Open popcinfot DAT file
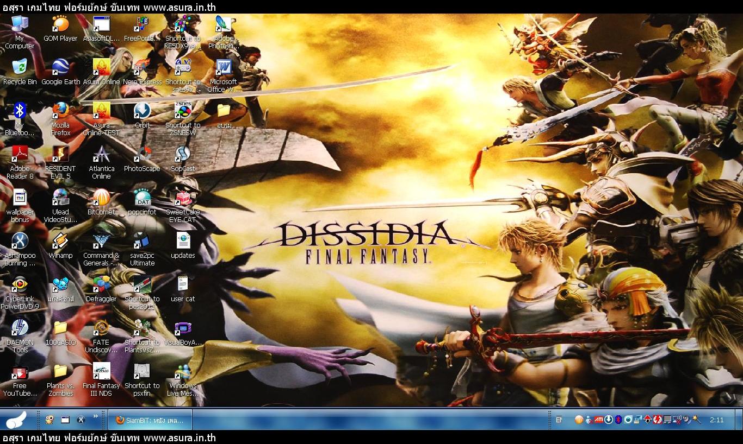Viewport: 743px width, 444px height. pos(142,202)
